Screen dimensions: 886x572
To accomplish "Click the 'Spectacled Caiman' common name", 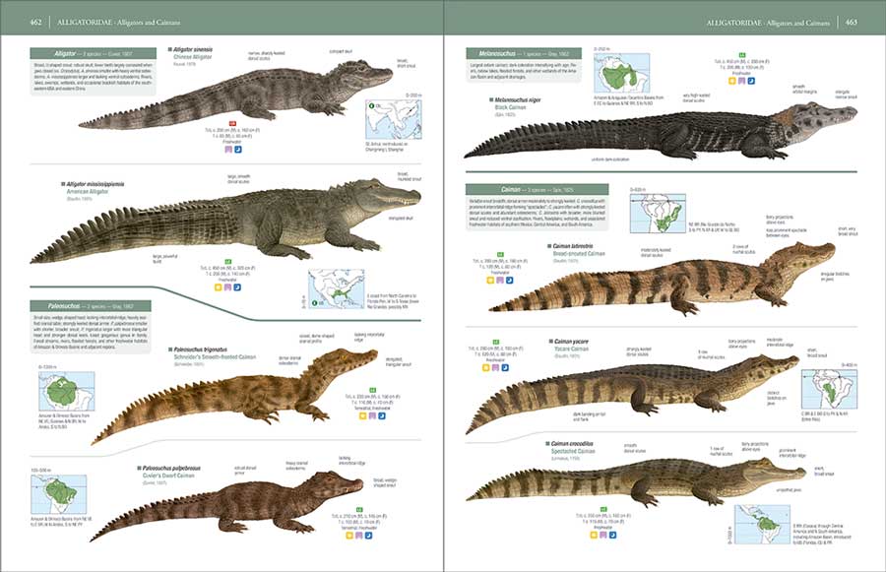I will (572, 452).
